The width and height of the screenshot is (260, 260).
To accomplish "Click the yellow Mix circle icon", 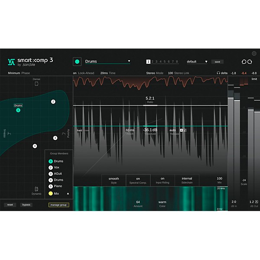I will [51, 193].
